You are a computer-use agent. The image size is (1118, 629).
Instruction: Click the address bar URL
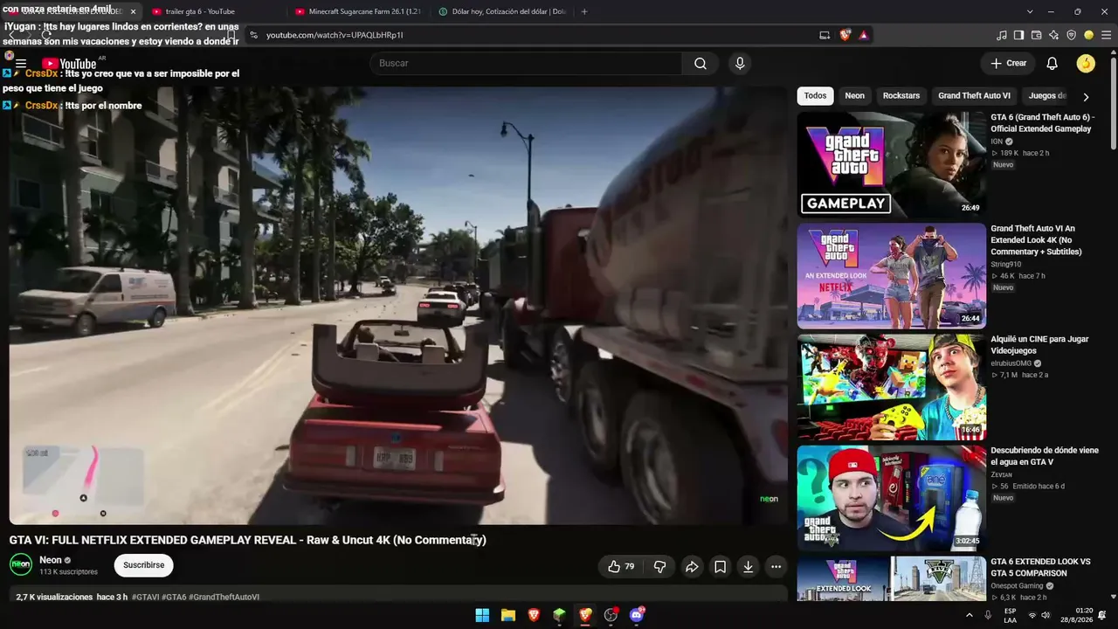pos(335,35)
